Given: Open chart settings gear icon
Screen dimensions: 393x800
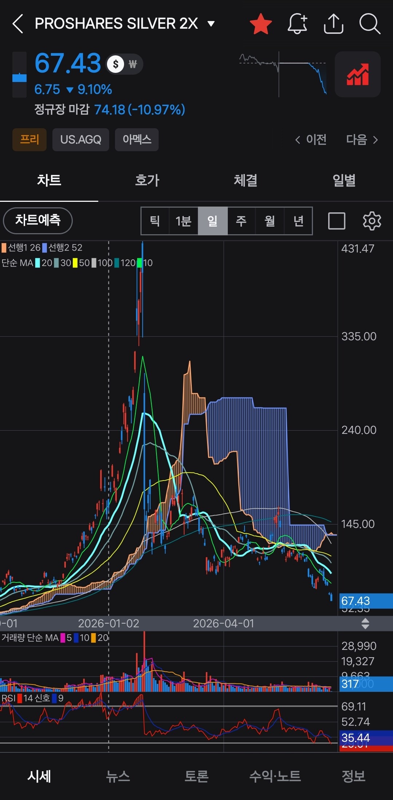Looking at the screenshot, I should click(x=372, y=221).
